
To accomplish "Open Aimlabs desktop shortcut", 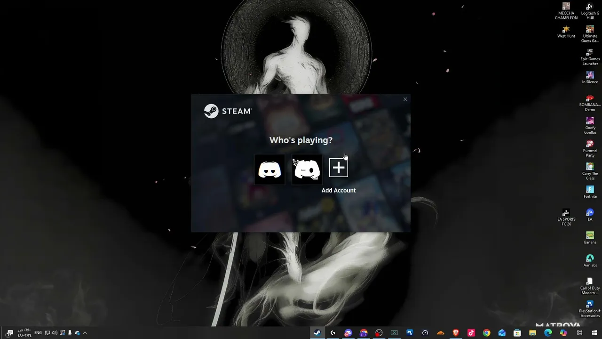I will 590,261.
